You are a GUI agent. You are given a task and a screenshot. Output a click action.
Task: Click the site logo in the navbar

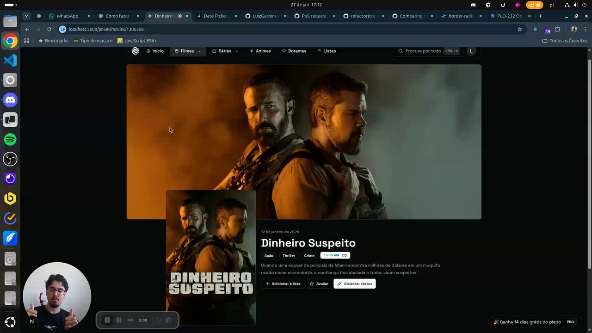136,51
